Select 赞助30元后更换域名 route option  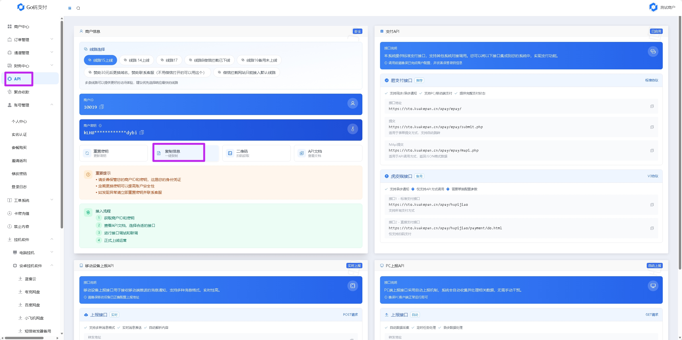coord(148,73)
